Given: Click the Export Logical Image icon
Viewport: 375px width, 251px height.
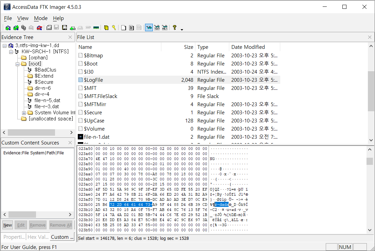Looking at the screenshot, I should click(64, 28).
